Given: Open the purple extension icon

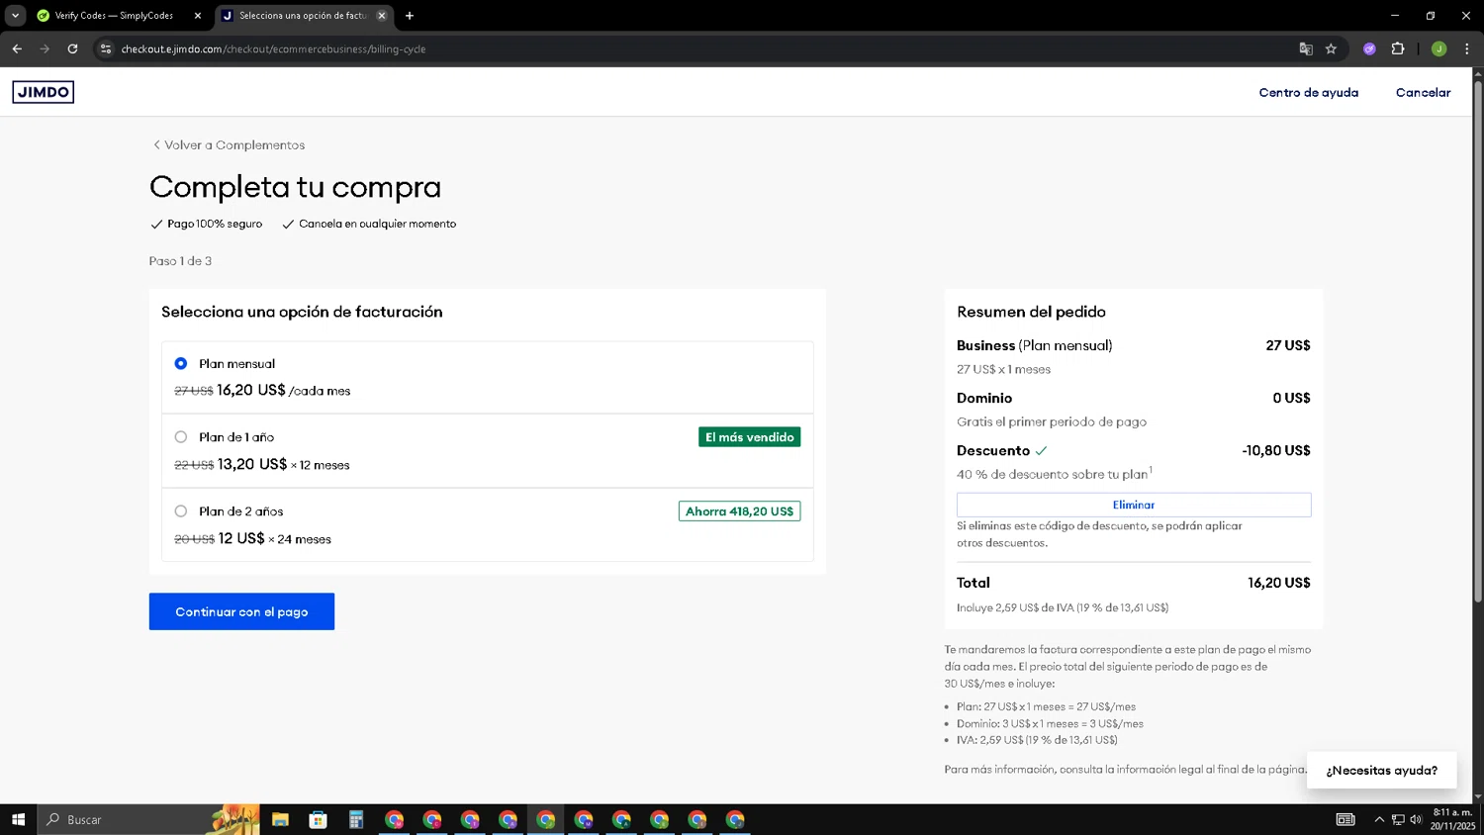Looking at the screenshot, I should coord(1369,48).
